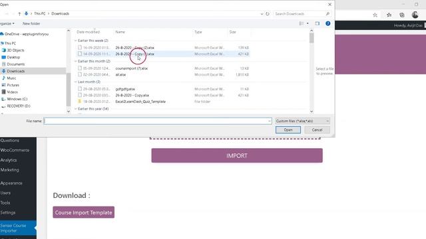Expand File name history dropdown
The image size is (426, 239).
(x=269, y=121)
